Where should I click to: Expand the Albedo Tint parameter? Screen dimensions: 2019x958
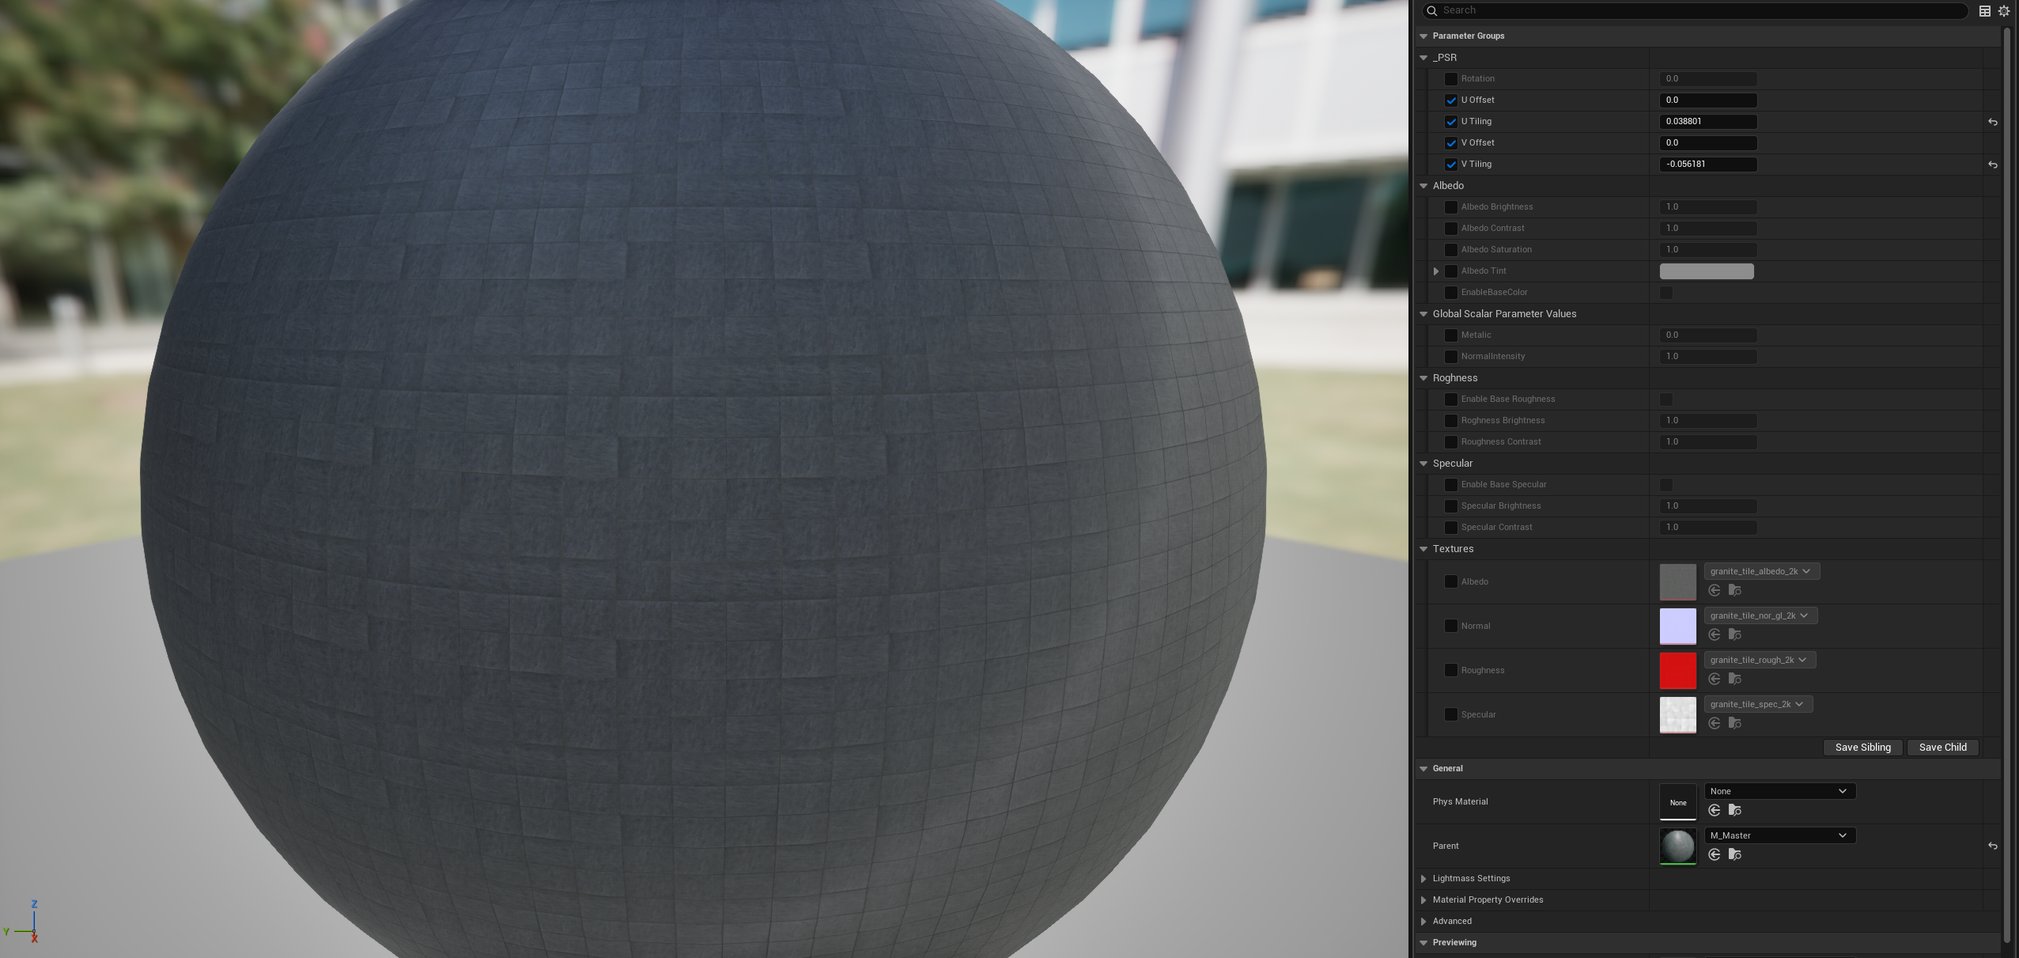(1436, 271)
